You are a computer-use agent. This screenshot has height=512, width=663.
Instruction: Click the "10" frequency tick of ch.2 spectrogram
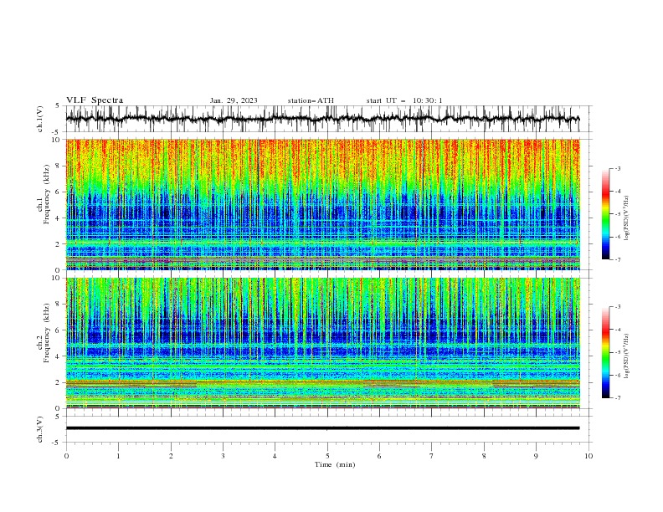pos(57,278)
